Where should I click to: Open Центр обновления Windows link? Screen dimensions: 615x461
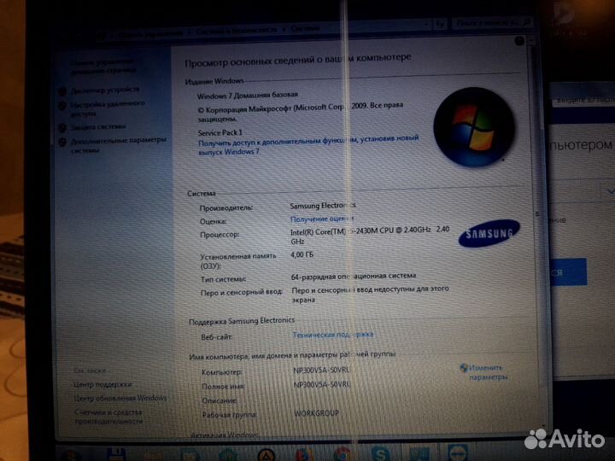tap(120, 399)
